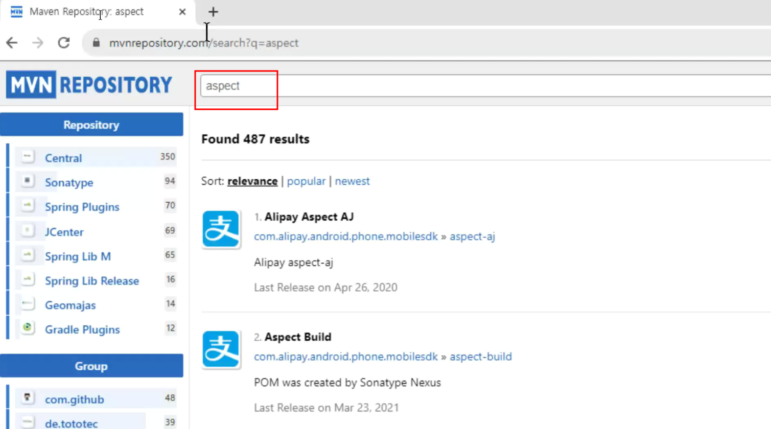Reload the page with refresh icon
The width and height of the screenshot is (771, 429).
tap(64, 43)
